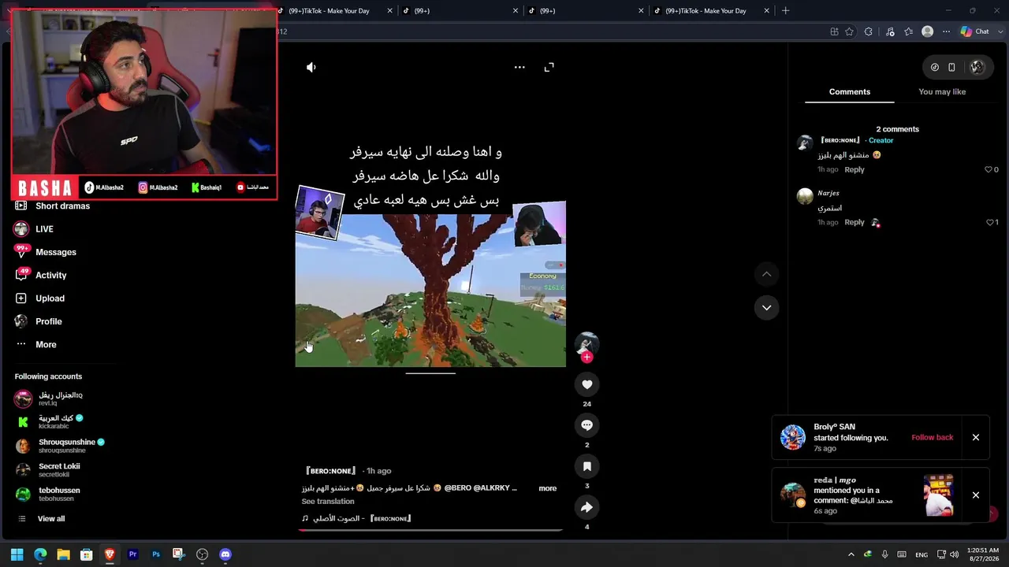Click the TikTok coins icon in the top pill

935,68
